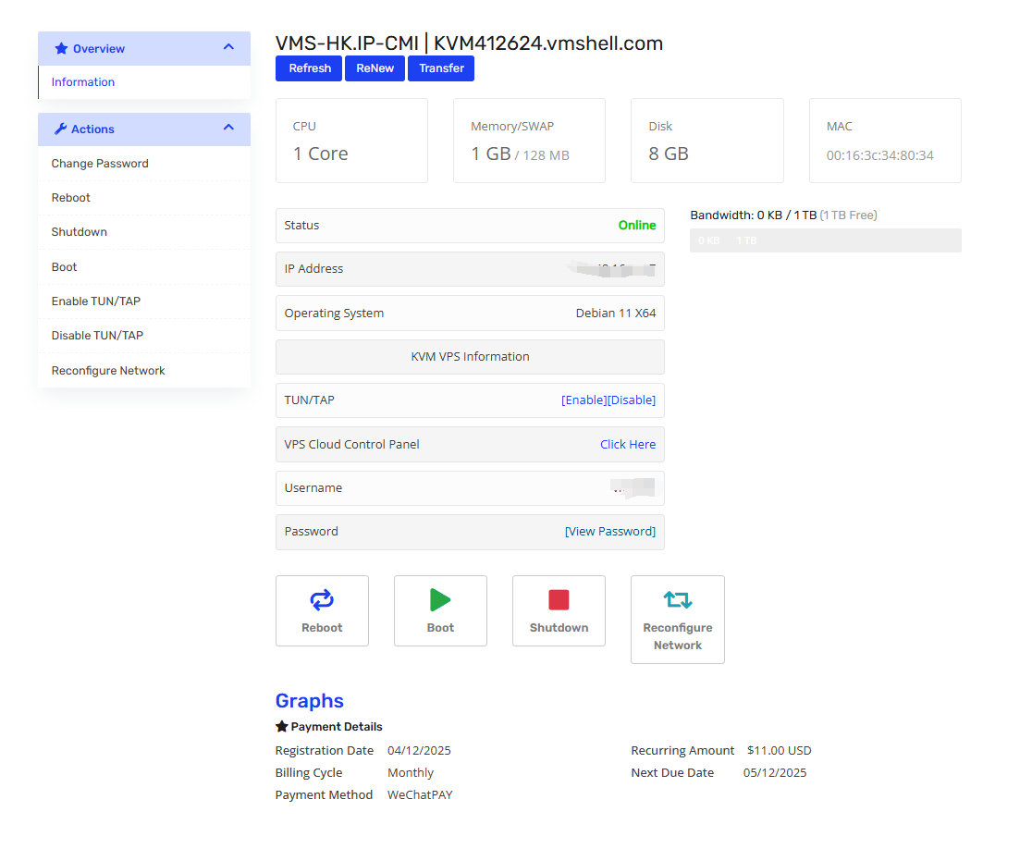Click the star icon beside Overview
This screenshot has width=1032, height=861.
(61, 49)
